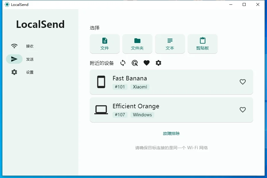The width and height of the screenshot is (267, 178).
Task: Switch to the 发送 send page
Action: tap(30, 59)
